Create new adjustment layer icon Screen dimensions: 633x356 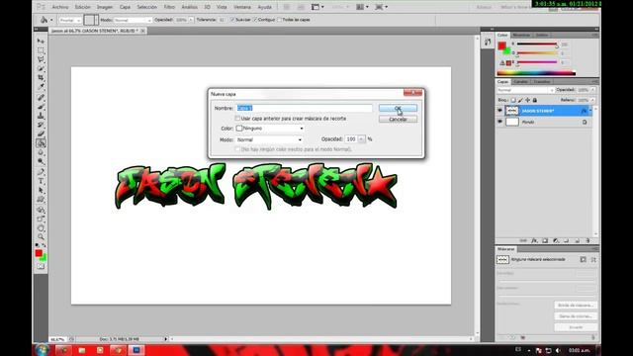(x=556, y=240)
